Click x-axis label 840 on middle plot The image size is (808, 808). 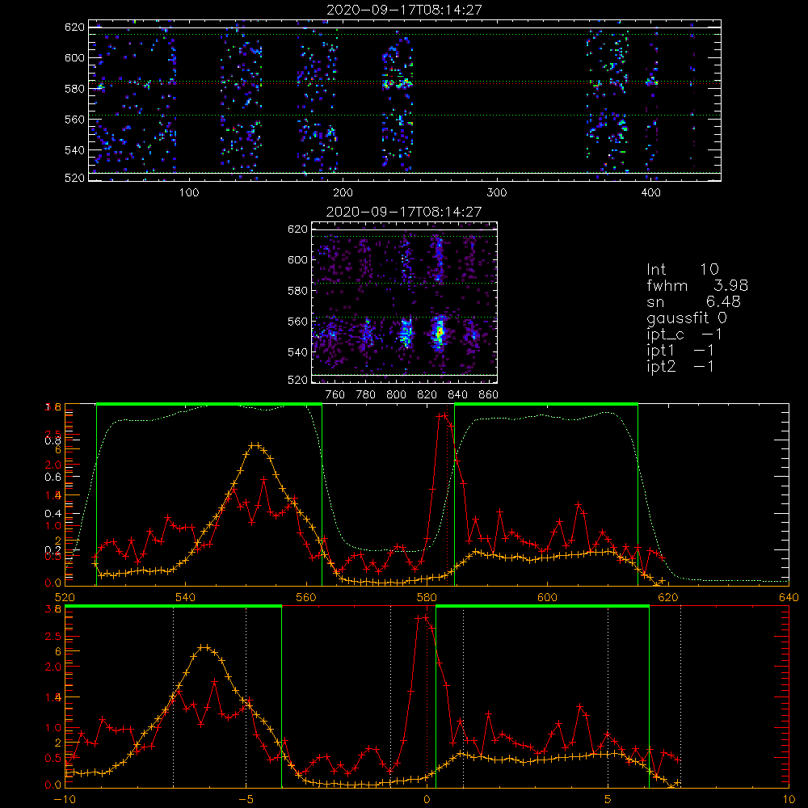point(457,395)
